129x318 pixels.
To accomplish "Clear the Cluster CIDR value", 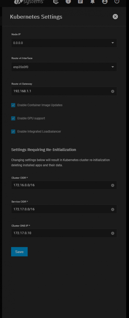I will point(113,185).
